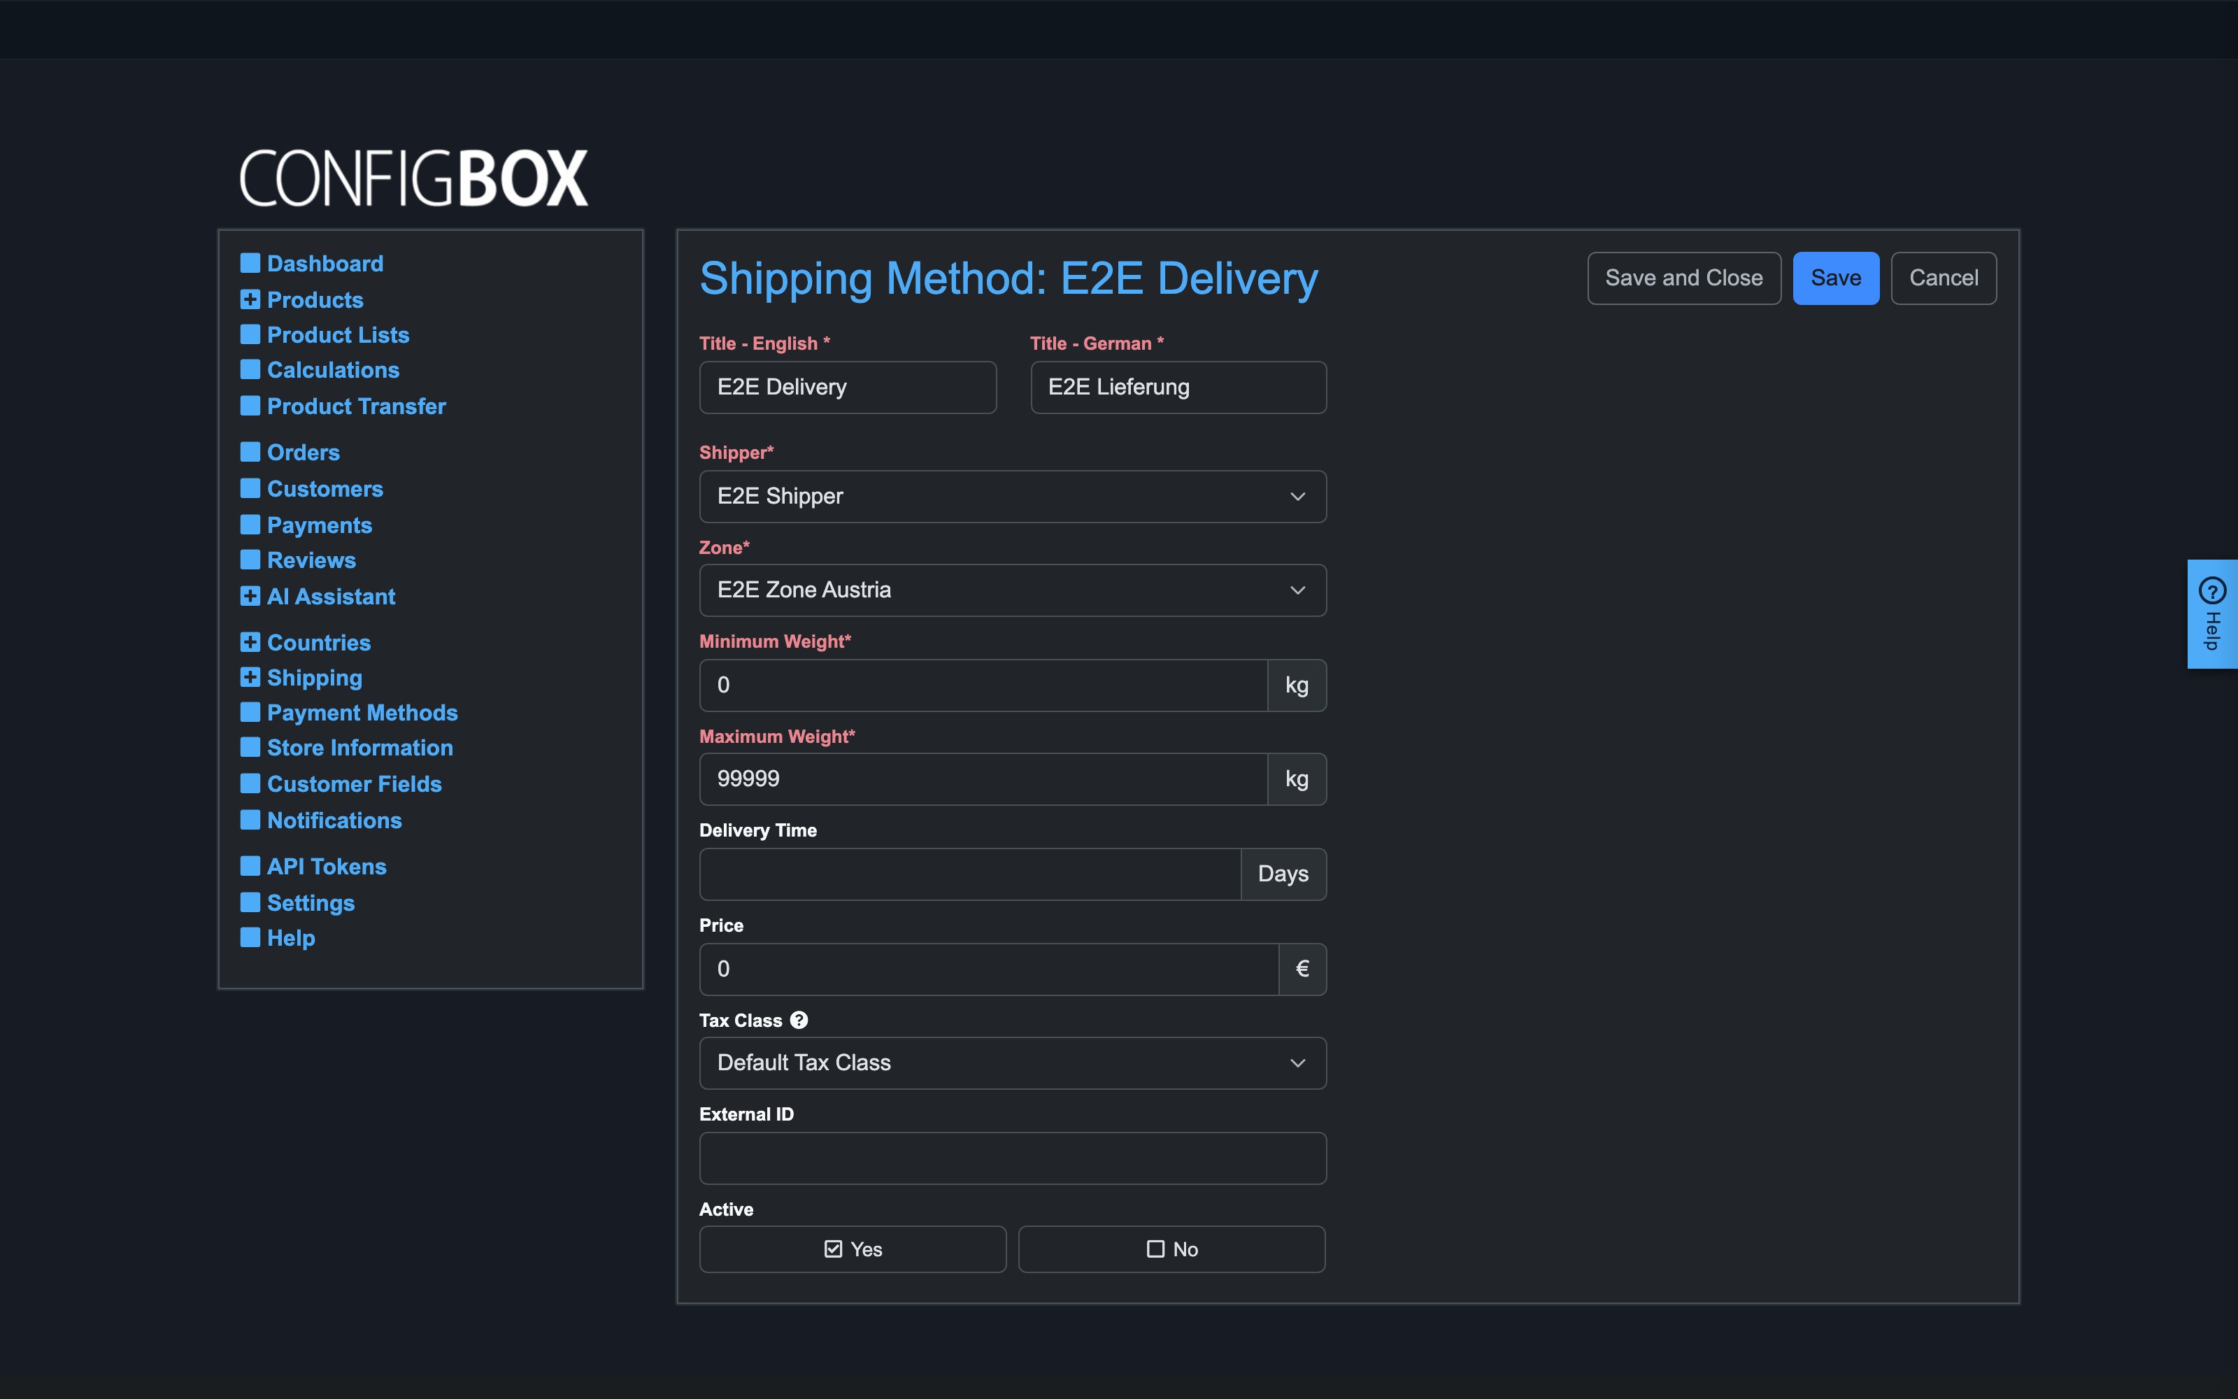Screen dimensions: 2238x1399
Task: Expand the Countries plus icon
Action: click(x=250, y=642)
